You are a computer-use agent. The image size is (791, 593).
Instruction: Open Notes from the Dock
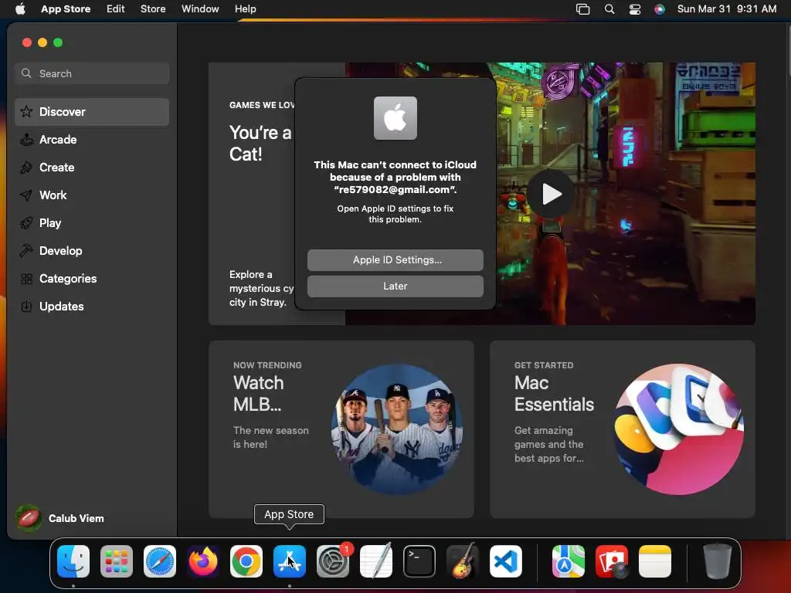(655, 561)
